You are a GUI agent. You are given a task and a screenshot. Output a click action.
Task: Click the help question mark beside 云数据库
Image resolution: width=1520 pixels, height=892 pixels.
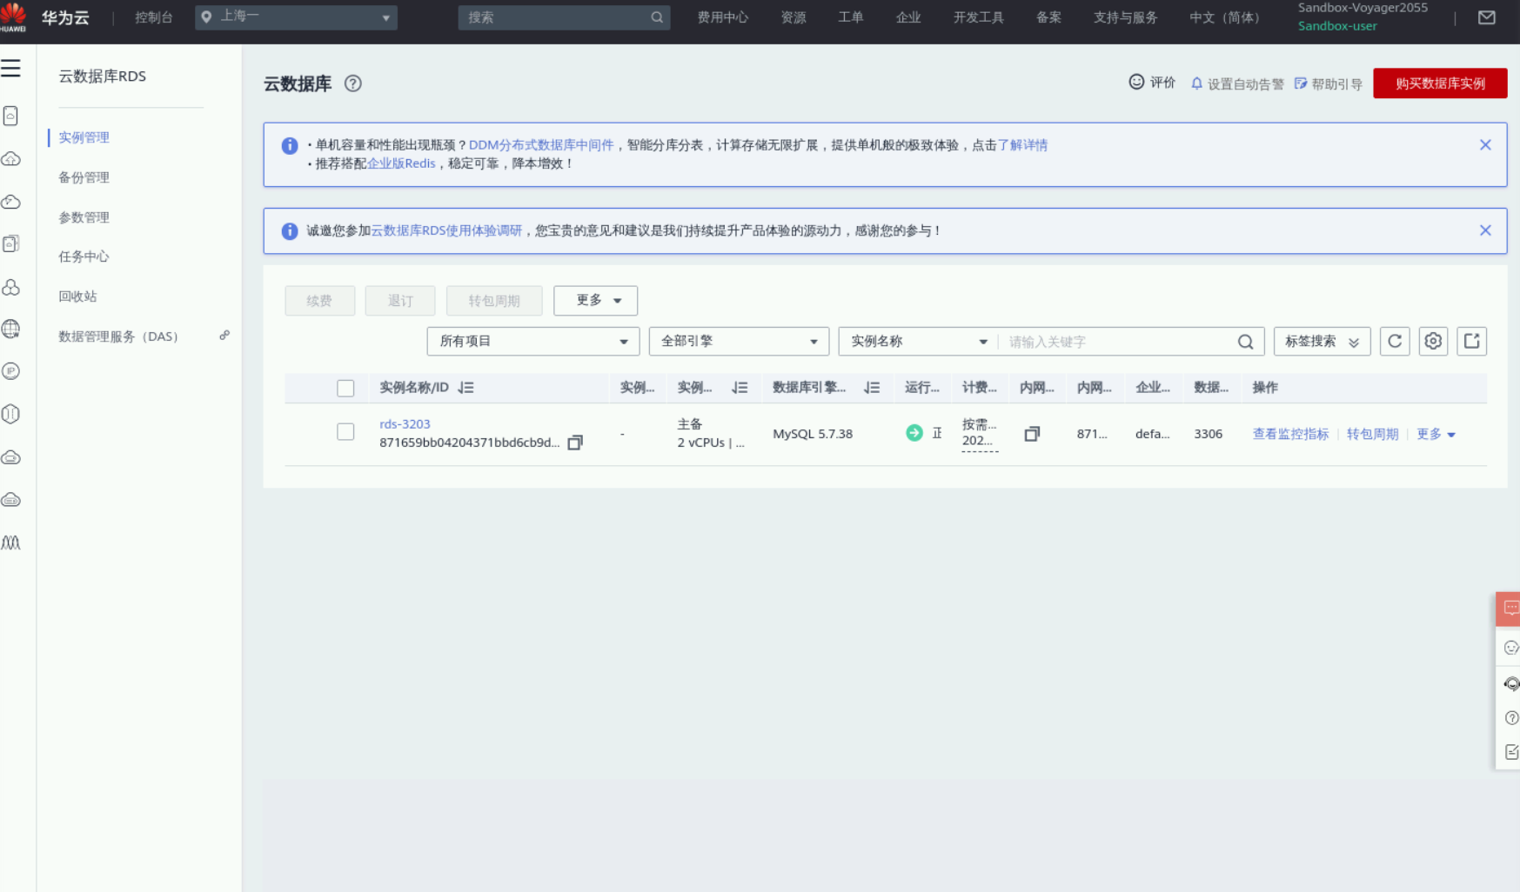click(352, 83)
